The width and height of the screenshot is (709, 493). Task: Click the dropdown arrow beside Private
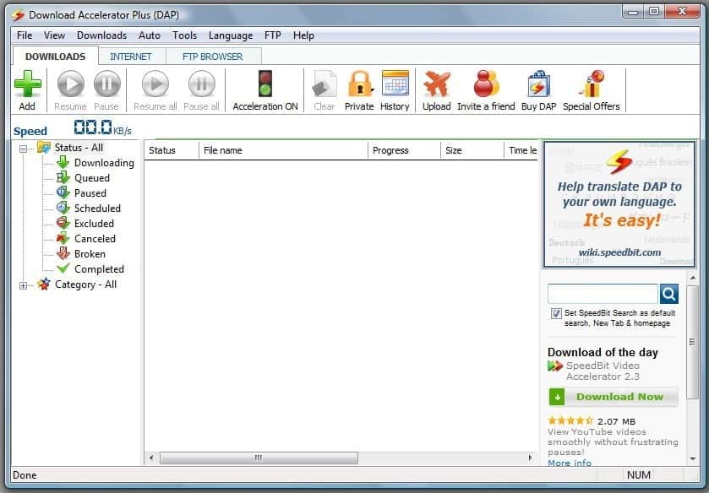coord(373,89)
